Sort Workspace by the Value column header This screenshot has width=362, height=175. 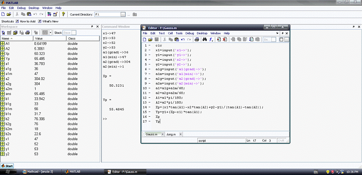coord(39,39)
